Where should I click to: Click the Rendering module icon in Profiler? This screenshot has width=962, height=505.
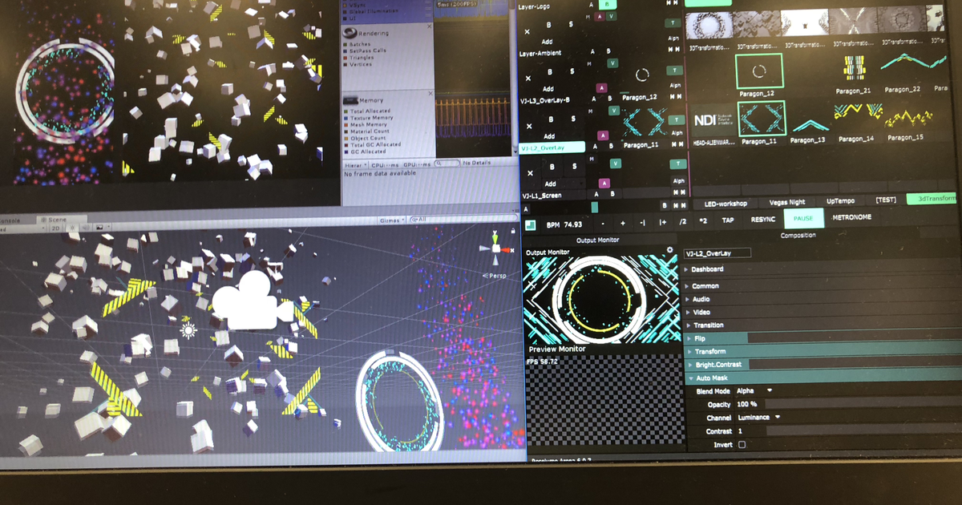coord(350,33)
